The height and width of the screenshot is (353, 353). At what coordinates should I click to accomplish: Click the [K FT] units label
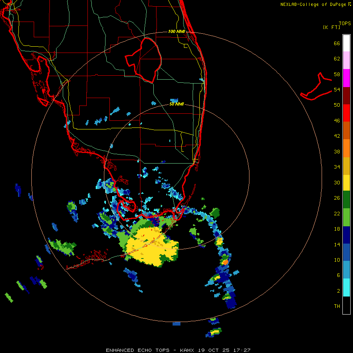[331, 27]
